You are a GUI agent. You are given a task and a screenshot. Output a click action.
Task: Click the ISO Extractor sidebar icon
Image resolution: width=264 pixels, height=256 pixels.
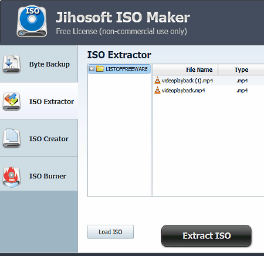tap(11, 101)
